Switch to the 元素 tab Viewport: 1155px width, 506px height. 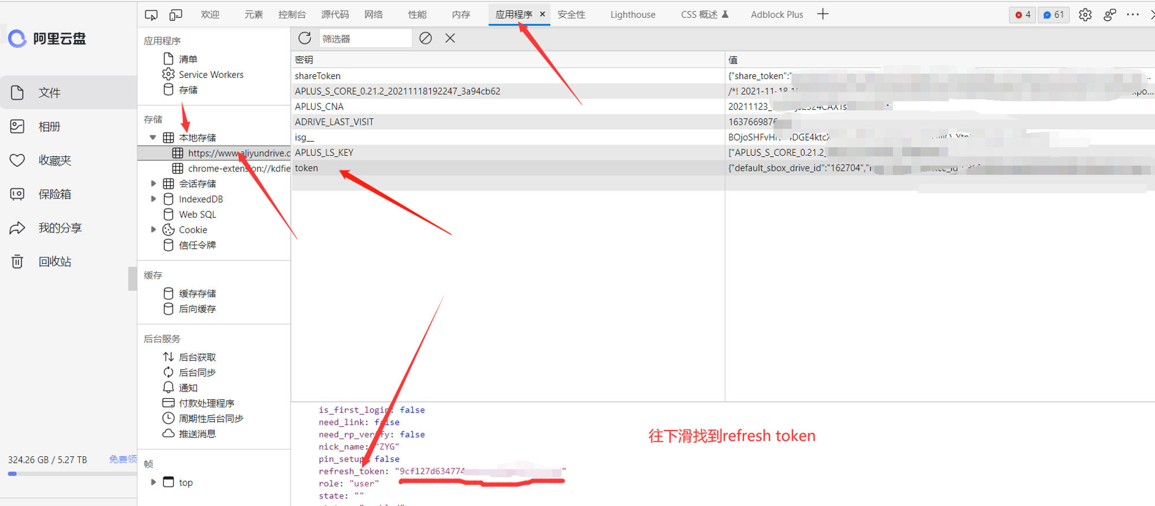pos(254,14)
